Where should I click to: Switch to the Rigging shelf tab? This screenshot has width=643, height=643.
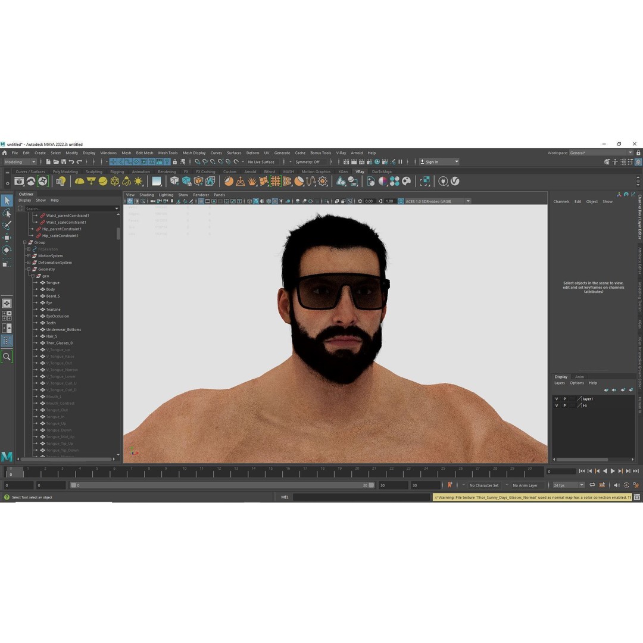coord(117,172)
